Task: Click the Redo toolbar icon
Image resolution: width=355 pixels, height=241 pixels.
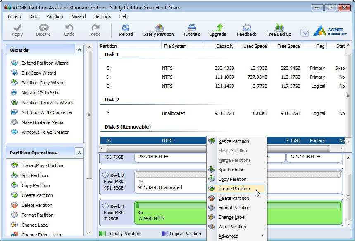Action: tap(95, 30)
